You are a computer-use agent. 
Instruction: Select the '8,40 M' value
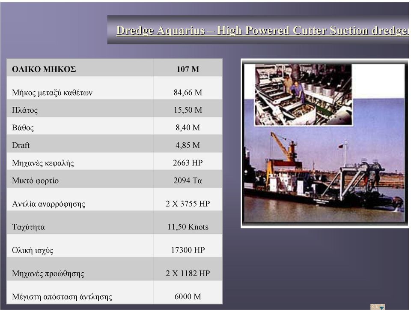[188, 128]
